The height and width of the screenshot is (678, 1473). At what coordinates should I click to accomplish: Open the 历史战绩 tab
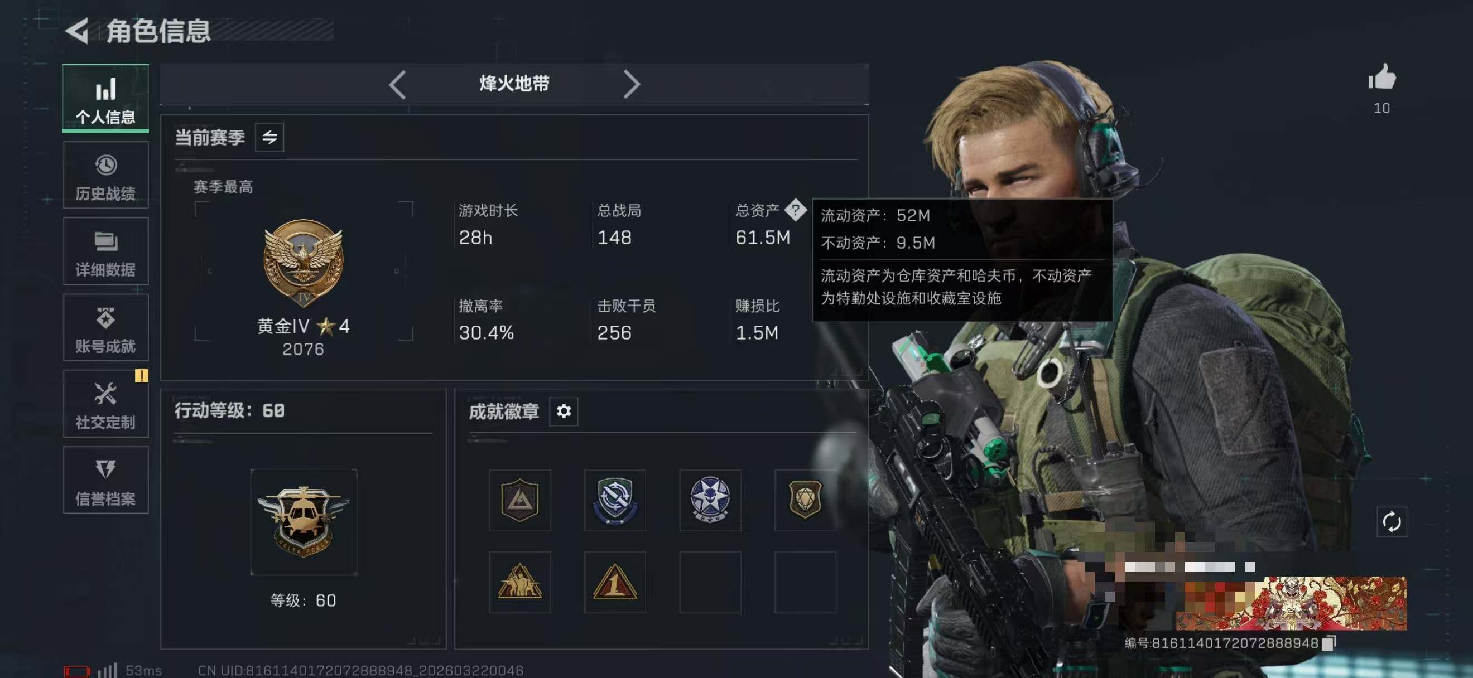pos(106,175)
